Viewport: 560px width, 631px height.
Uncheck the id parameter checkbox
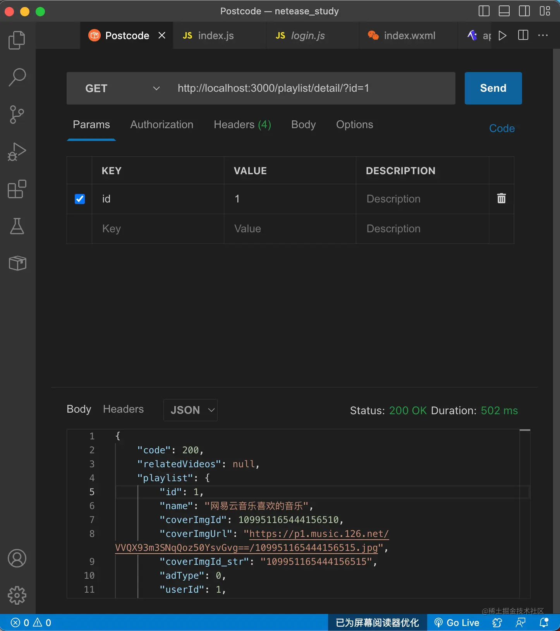(80, 199)
